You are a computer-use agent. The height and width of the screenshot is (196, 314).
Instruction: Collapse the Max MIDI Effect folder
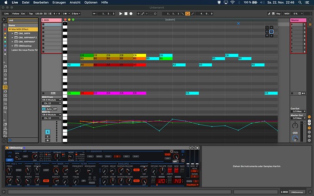(10, 29)
